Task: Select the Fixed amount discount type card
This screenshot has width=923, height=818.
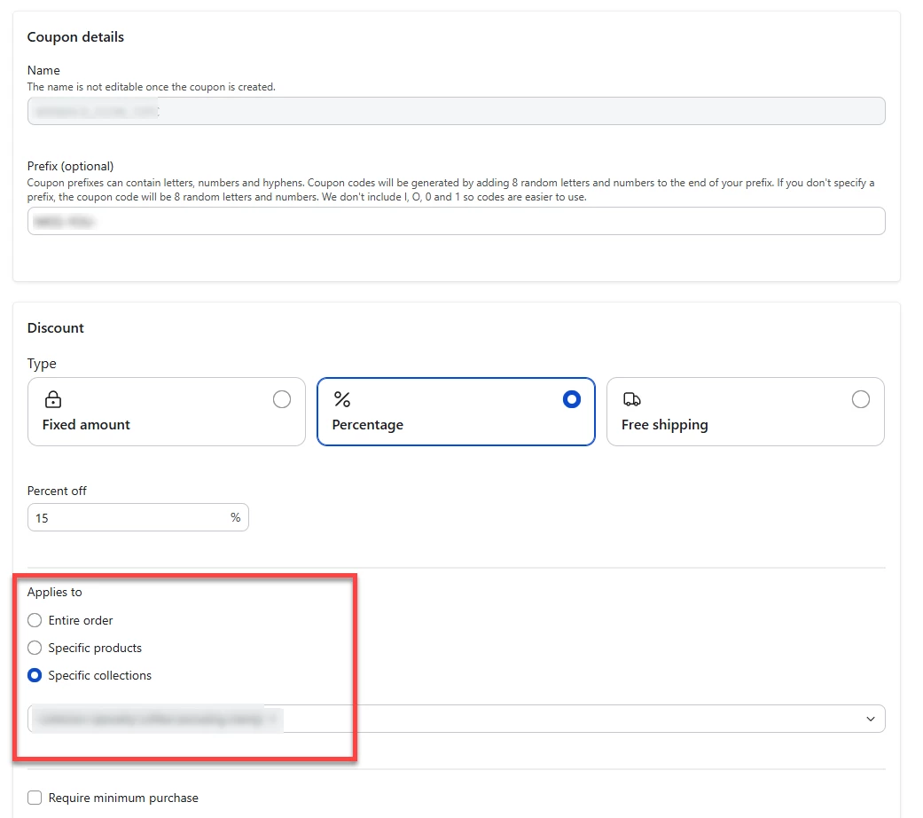Action: click(x=166, y=412)
